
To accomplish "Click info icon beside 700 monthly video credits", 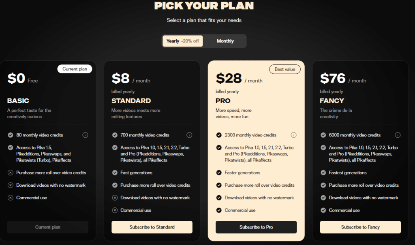I will pyautogui.click(x=189, y=135).
